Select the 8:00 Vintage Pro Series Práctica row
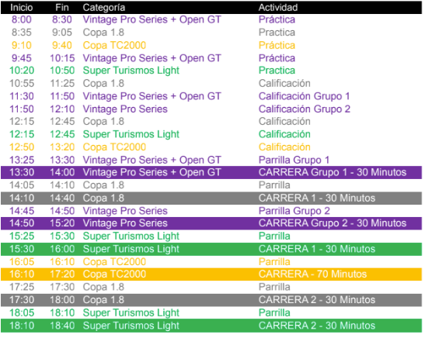 pyautogui.click(x=211, y=19)
